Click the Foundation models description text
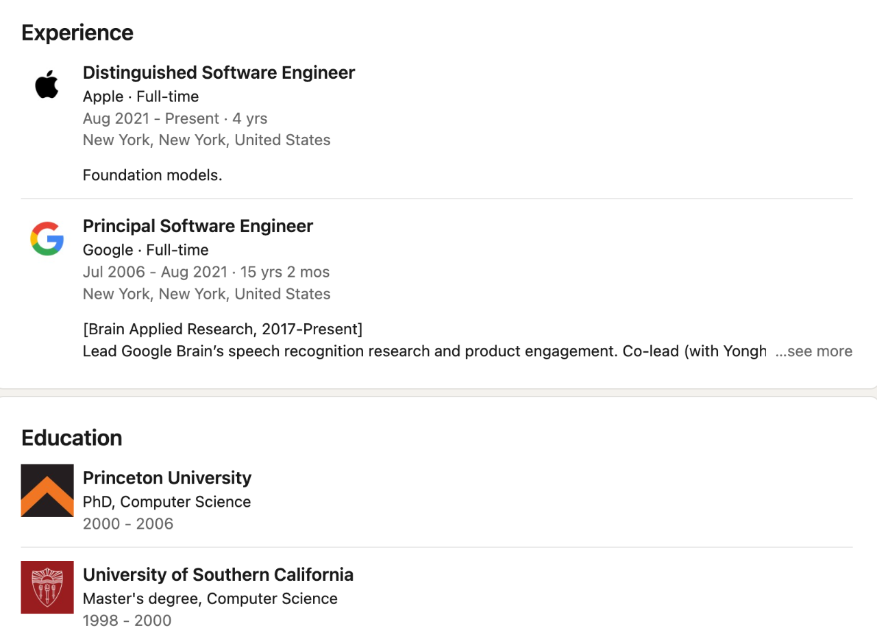 click(152, 175)
